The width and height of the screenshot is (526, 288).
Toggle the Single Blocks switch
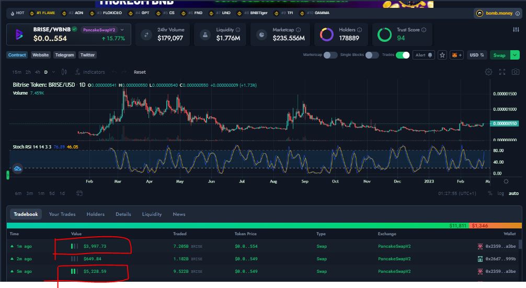[x=372, y=55]
